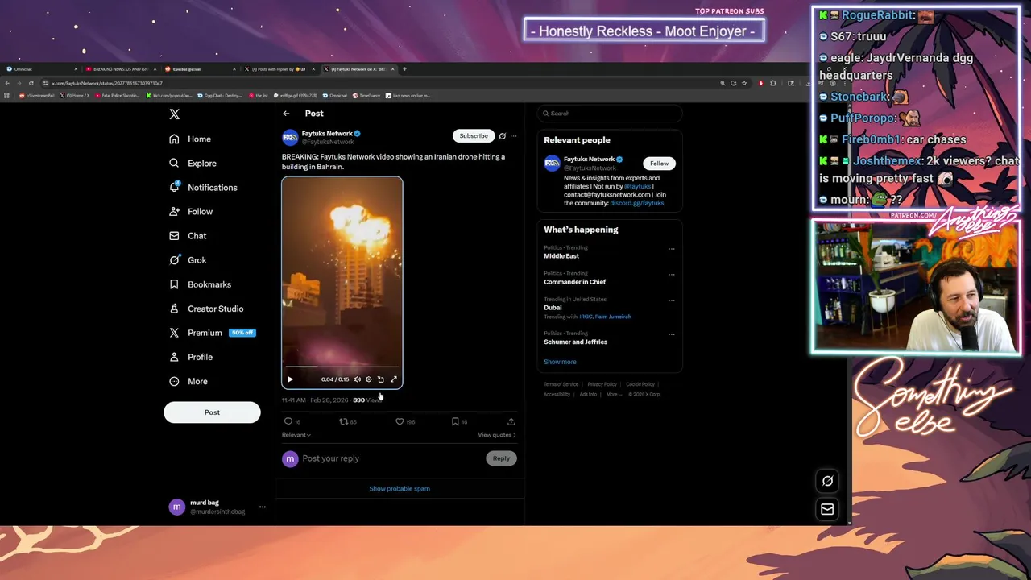1031x580 pixels.
Task: Subscribe to Faytuks Network
Action: (x=474, y=136)
